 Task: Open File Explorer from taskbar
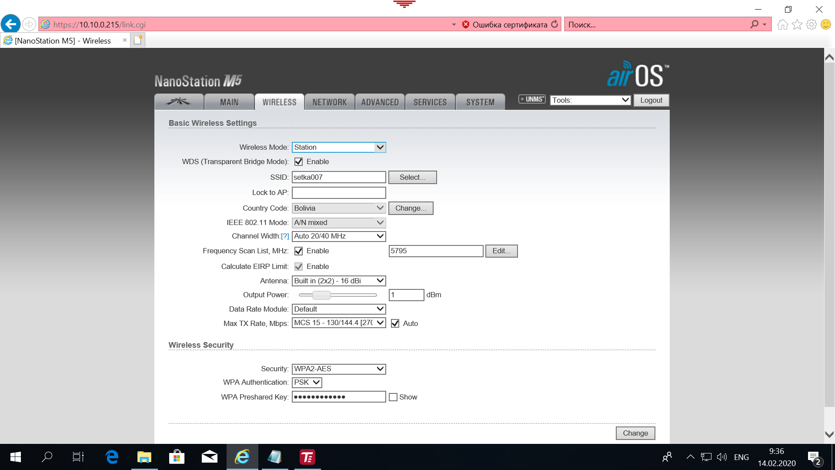pos(144,457)
